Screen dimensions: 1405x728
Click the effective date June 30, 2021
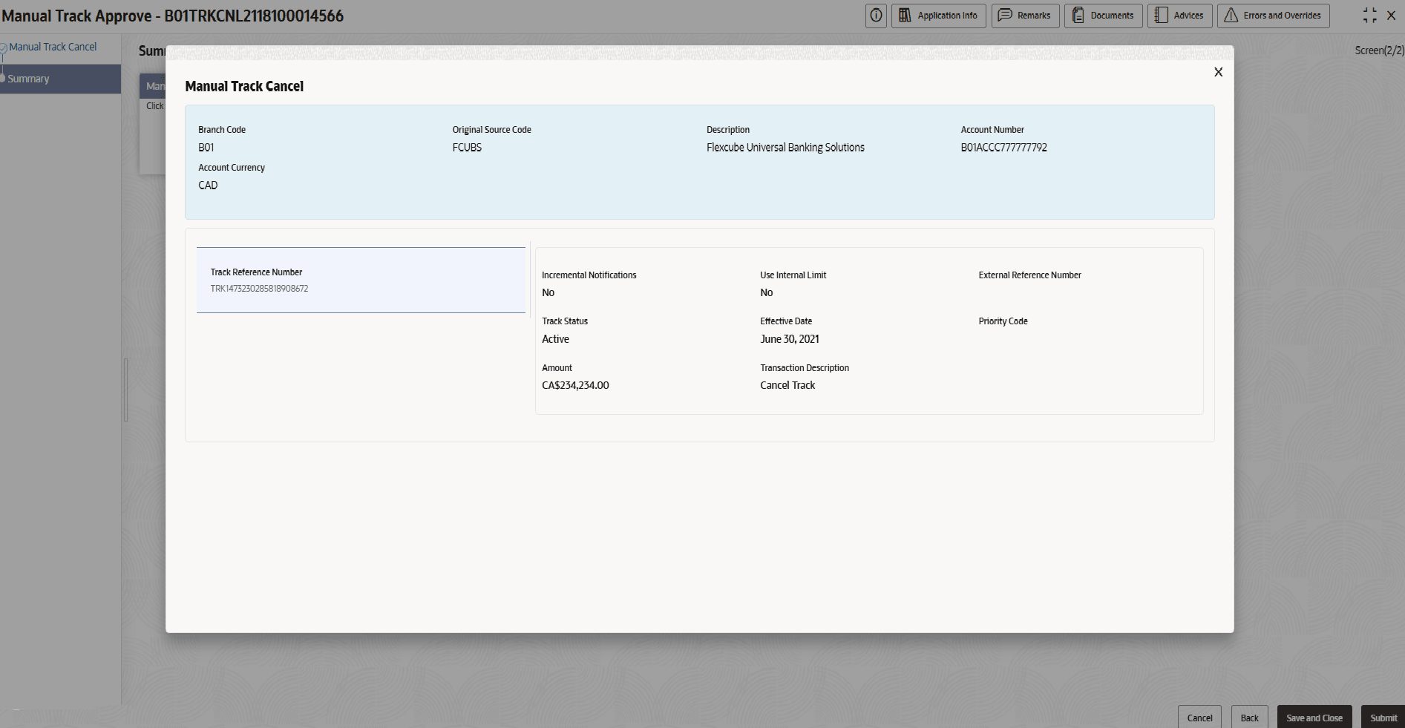click(x=790, y=339)
